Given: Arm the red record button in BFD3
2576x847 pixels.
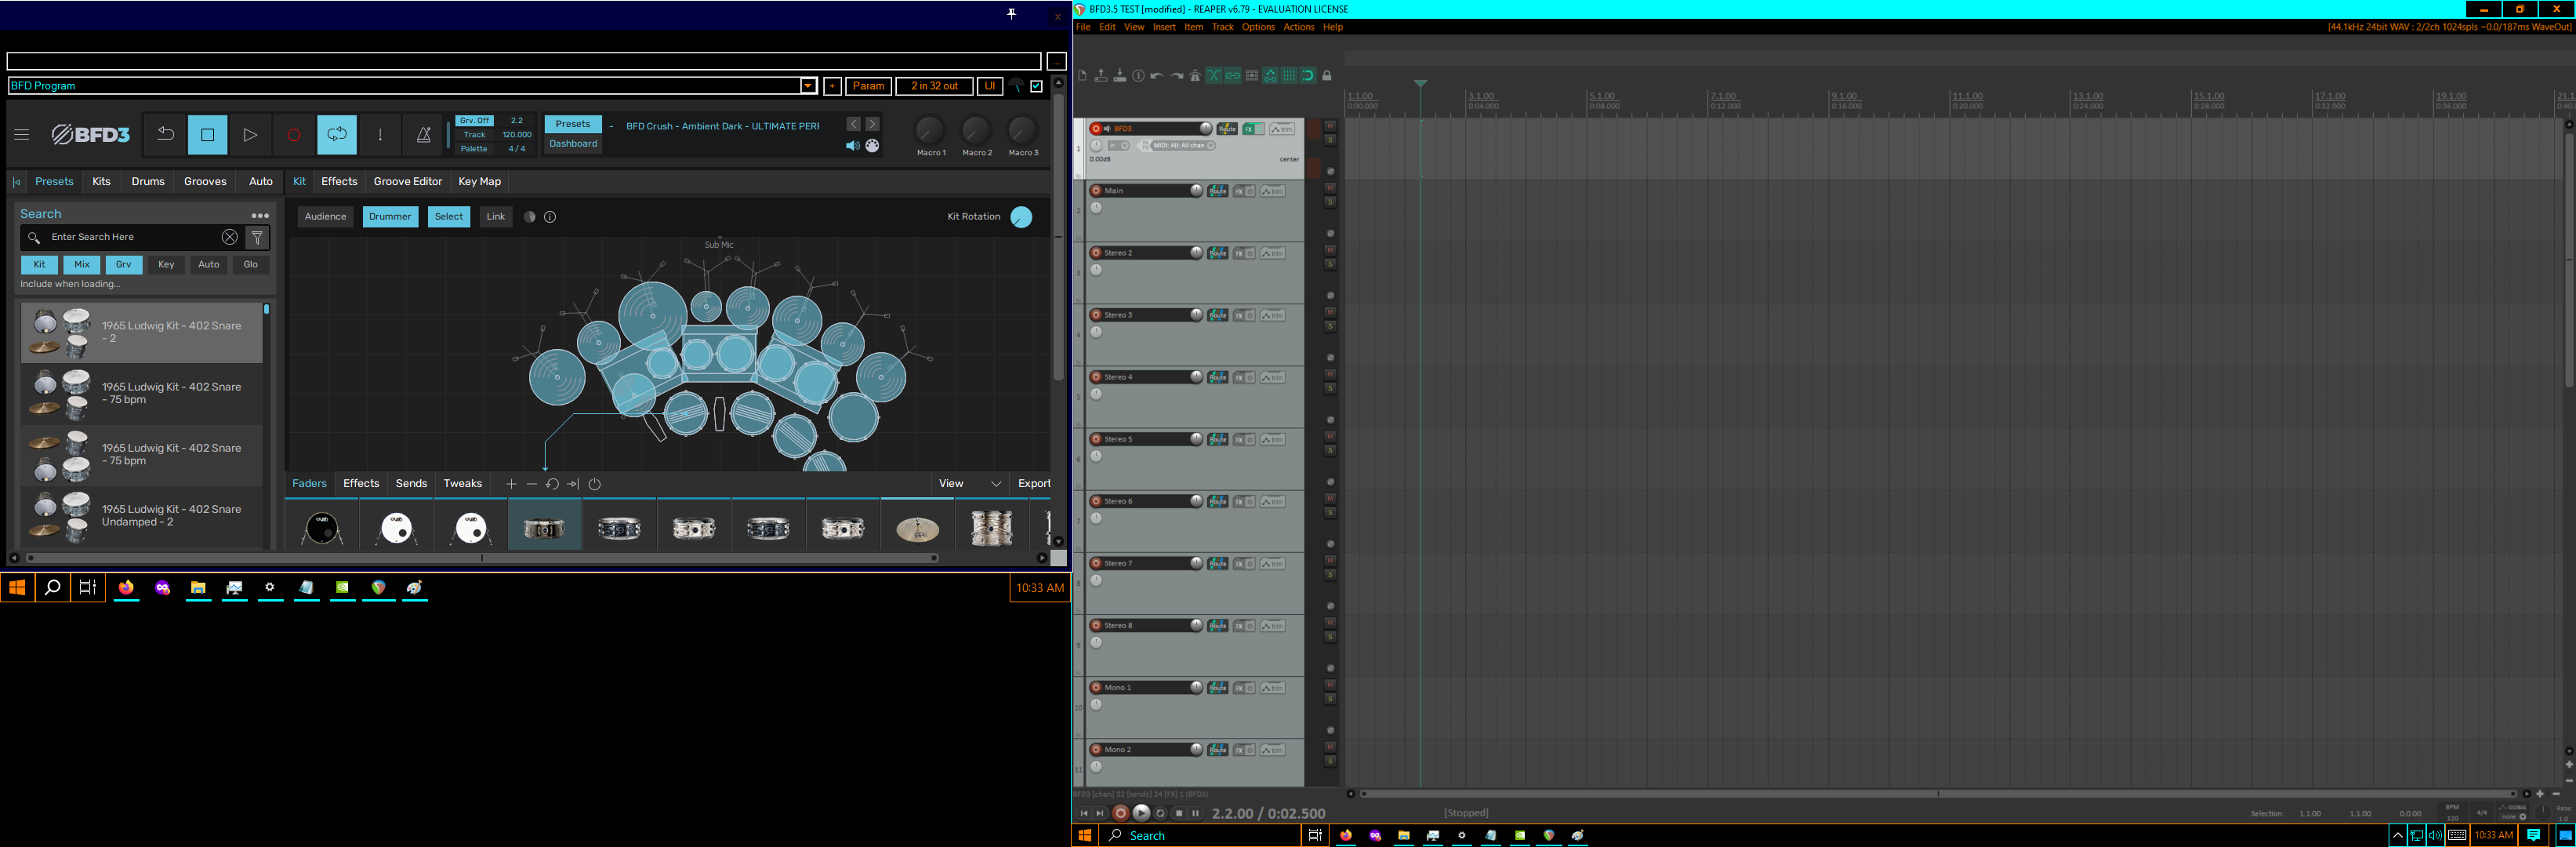Looking at the screenshot, I should [x=294, y=135].
